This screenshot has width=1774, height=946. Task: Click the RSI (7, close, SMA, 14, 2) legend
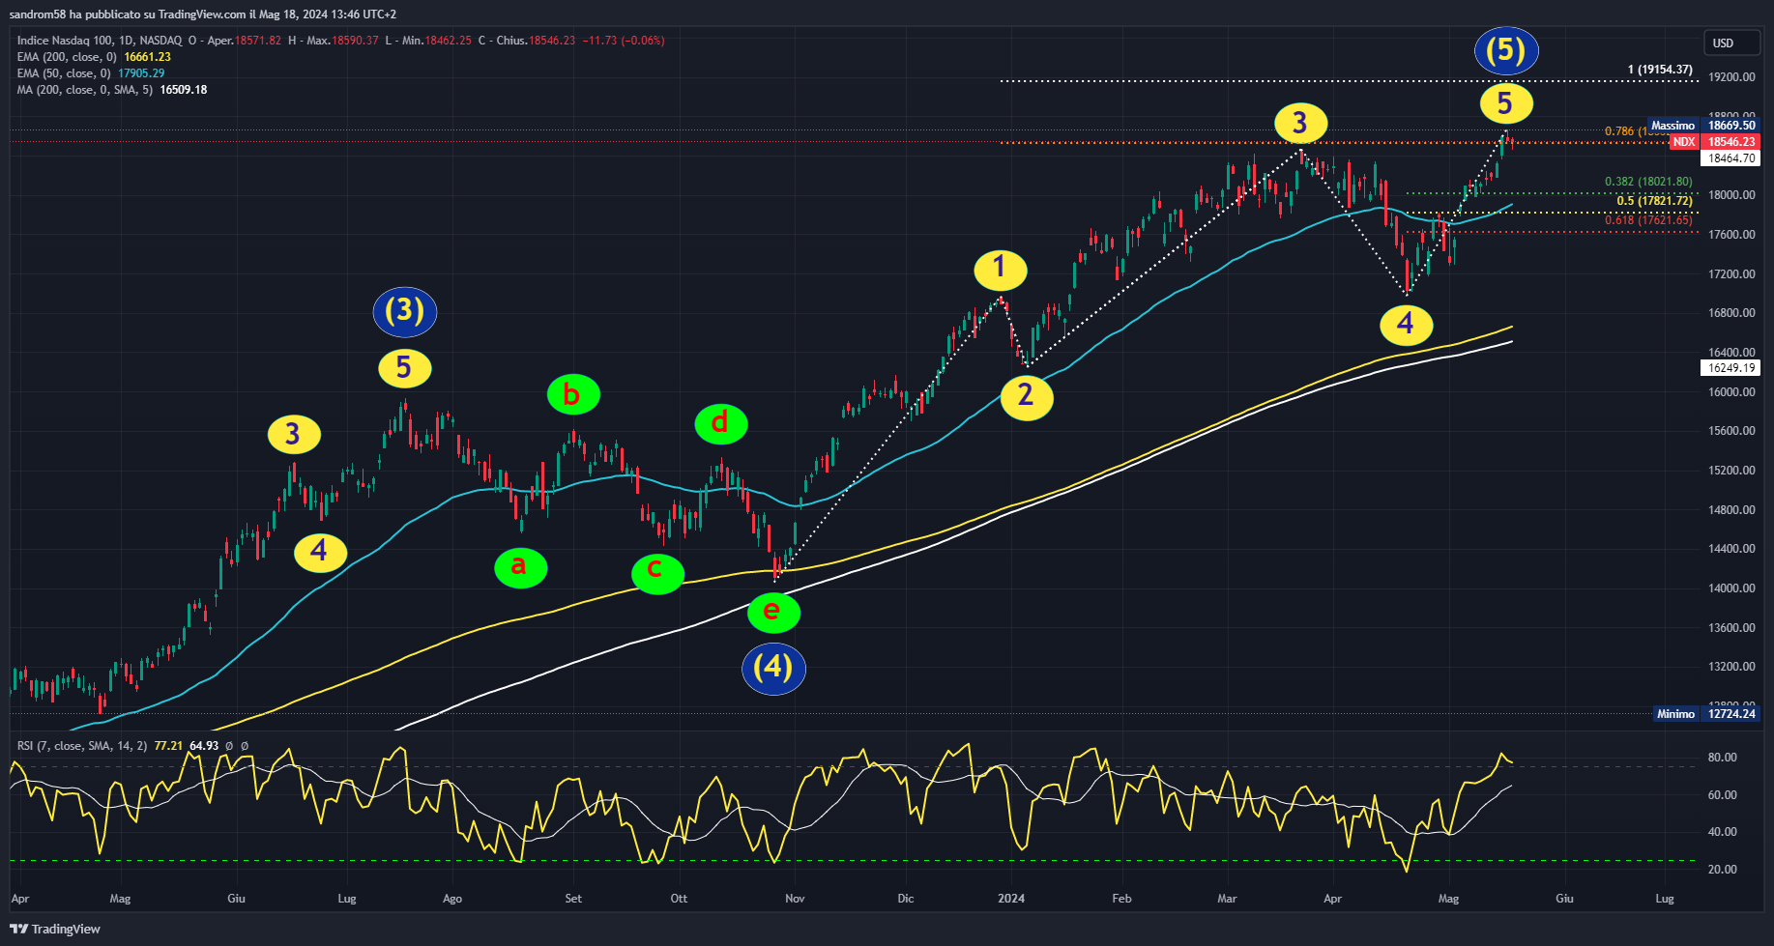[131, 746]
